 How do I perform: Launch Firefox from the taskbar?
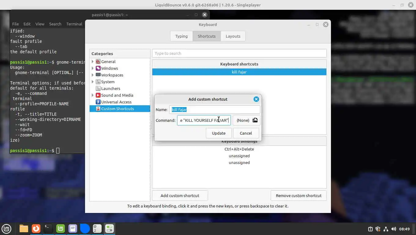(x=36, y=229)
